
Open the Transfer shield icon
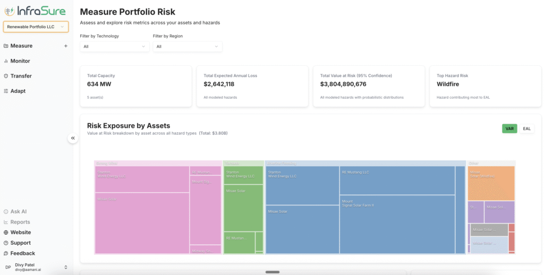pyautogui.click(x=6, y=76)
